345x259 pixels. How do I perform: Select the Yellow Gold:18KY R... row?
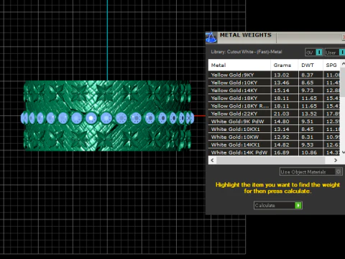pyautogui.click(x=274, y=106)
